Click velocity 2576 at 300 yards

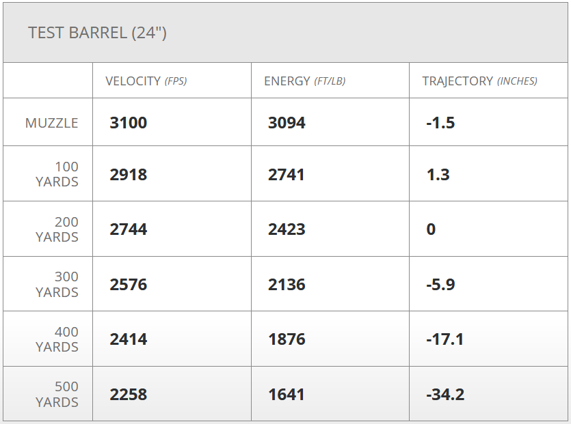click(x=129, y=284)
